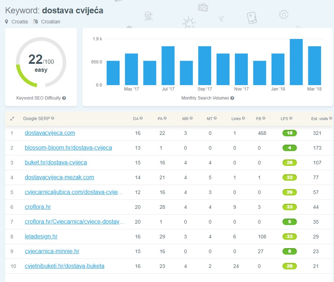Click Links value 9 for croflora.hr
The height and width of the screenshot is (282, 334).
(x=235, y=207)
